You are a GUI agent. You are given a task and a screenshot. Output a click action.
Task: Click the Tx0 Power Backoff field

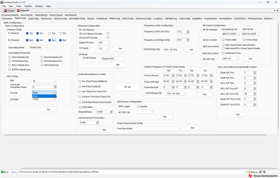click(x=168, y=87)
